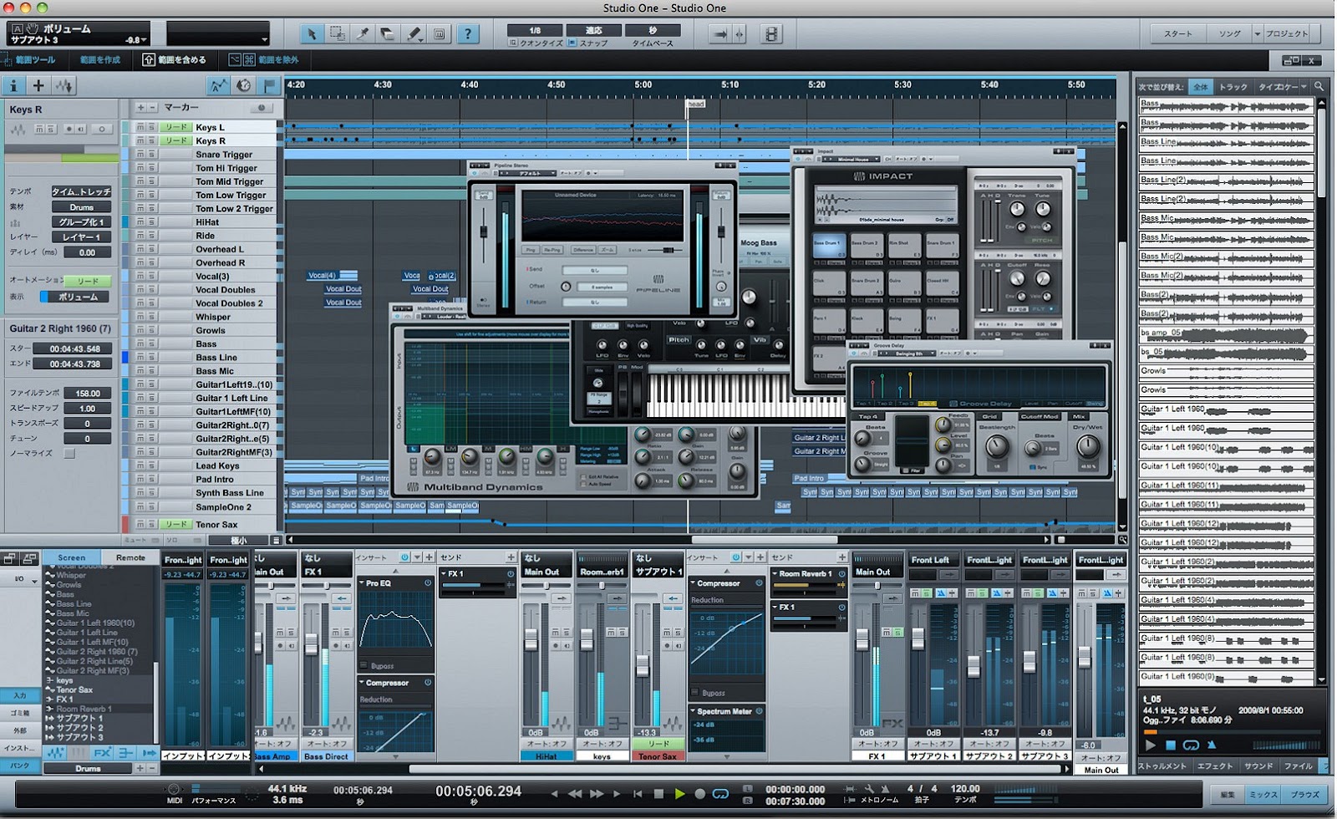Click the Tenor Sax channel fader

point(643,666)
